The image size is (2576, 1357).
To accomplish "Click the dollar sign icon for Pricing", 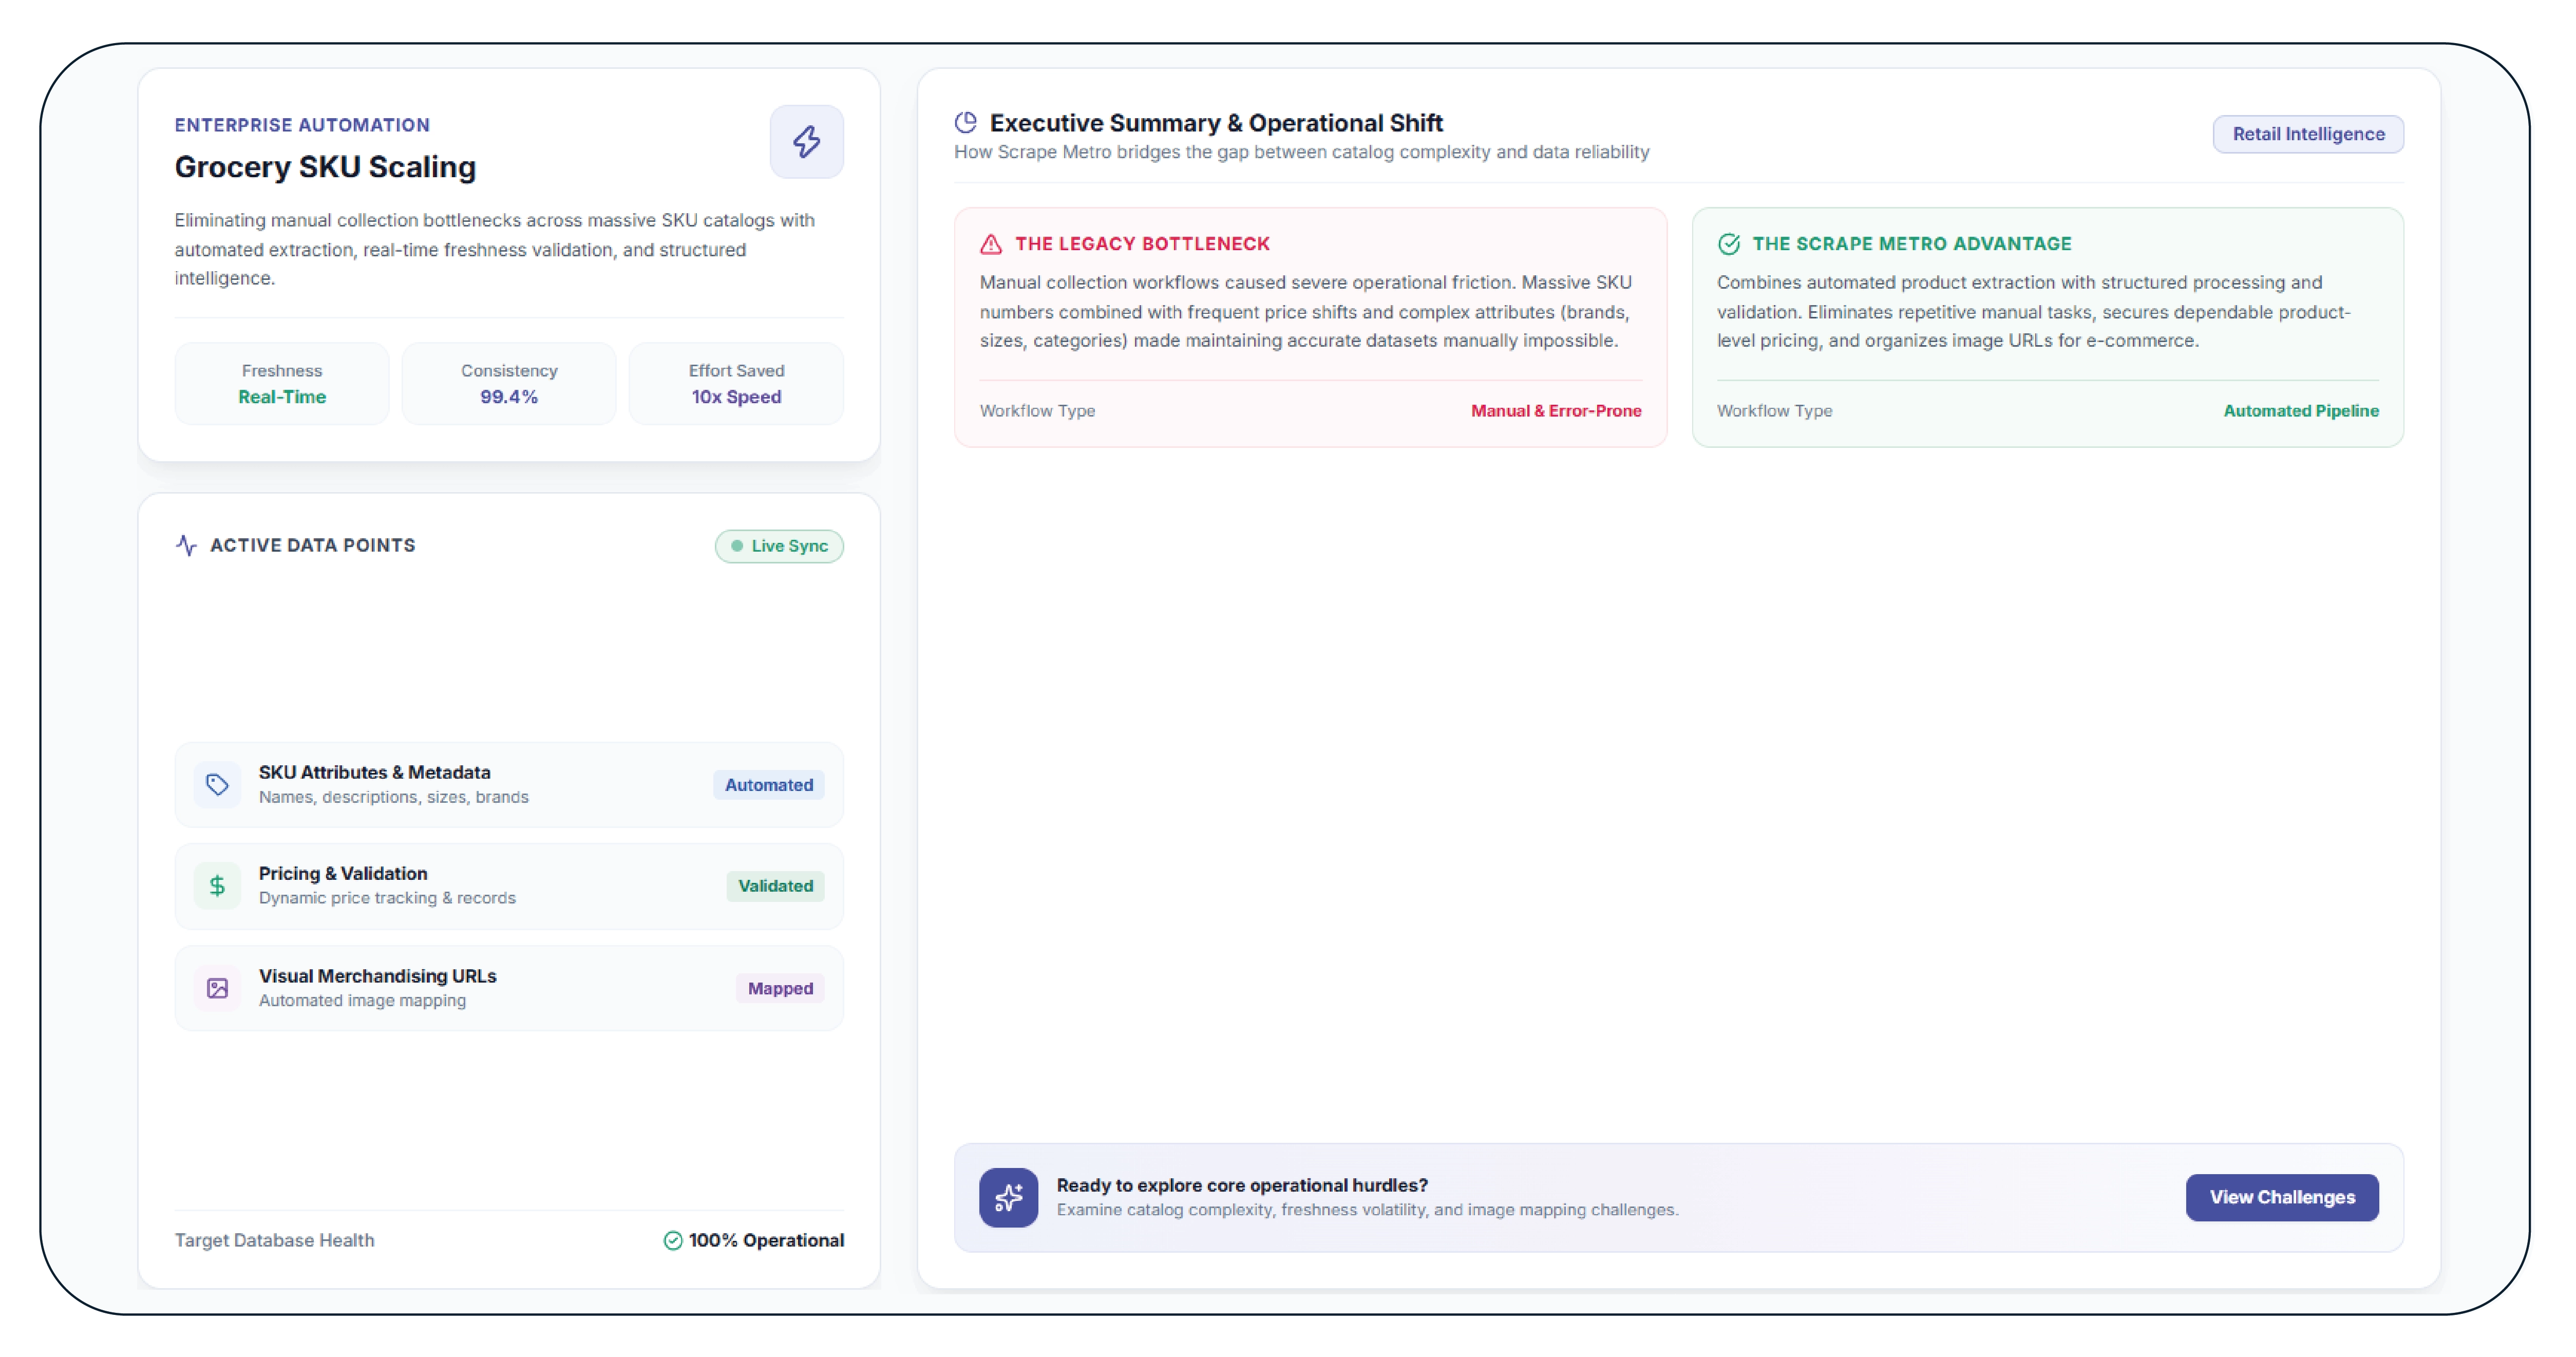I will (217, 886).
